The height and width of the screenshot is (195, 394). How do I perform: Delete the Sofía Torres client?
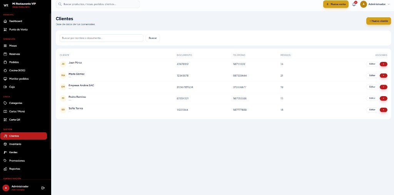pos(384,110)
